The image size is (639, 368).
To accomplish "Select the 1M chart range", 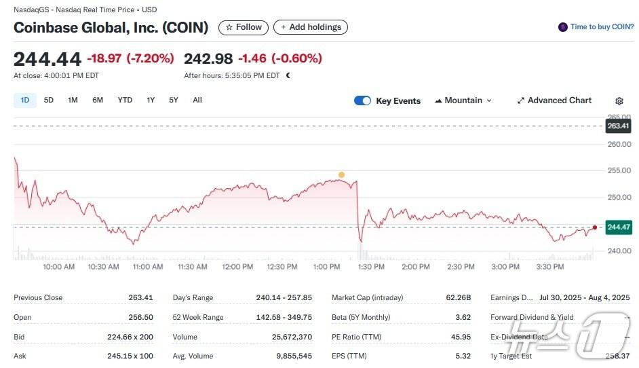I will (73, 100).
